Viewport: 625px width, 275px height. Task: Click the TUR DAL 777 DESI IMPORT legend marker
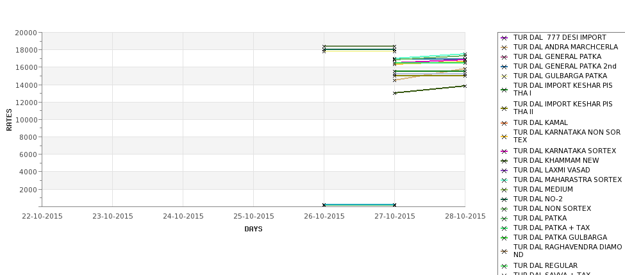click(x=504, y=38)
